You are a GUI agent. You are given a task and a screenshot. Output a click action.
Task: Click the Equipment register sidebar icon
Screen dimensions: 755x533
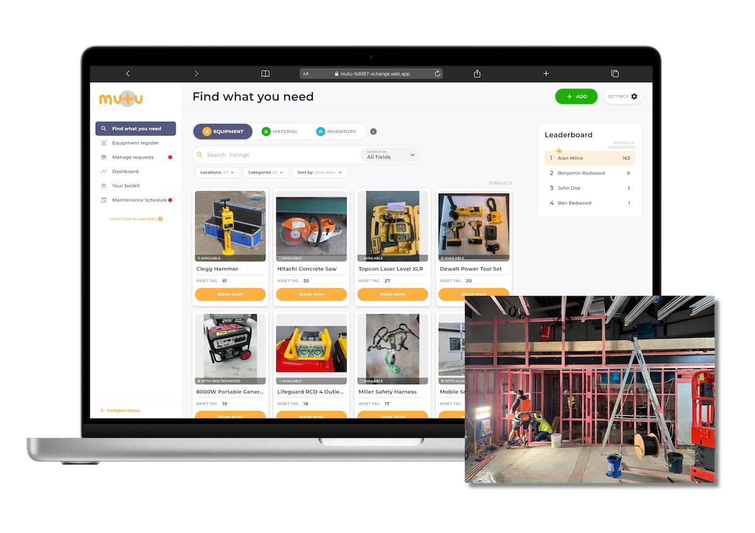[x=104, y=143]
